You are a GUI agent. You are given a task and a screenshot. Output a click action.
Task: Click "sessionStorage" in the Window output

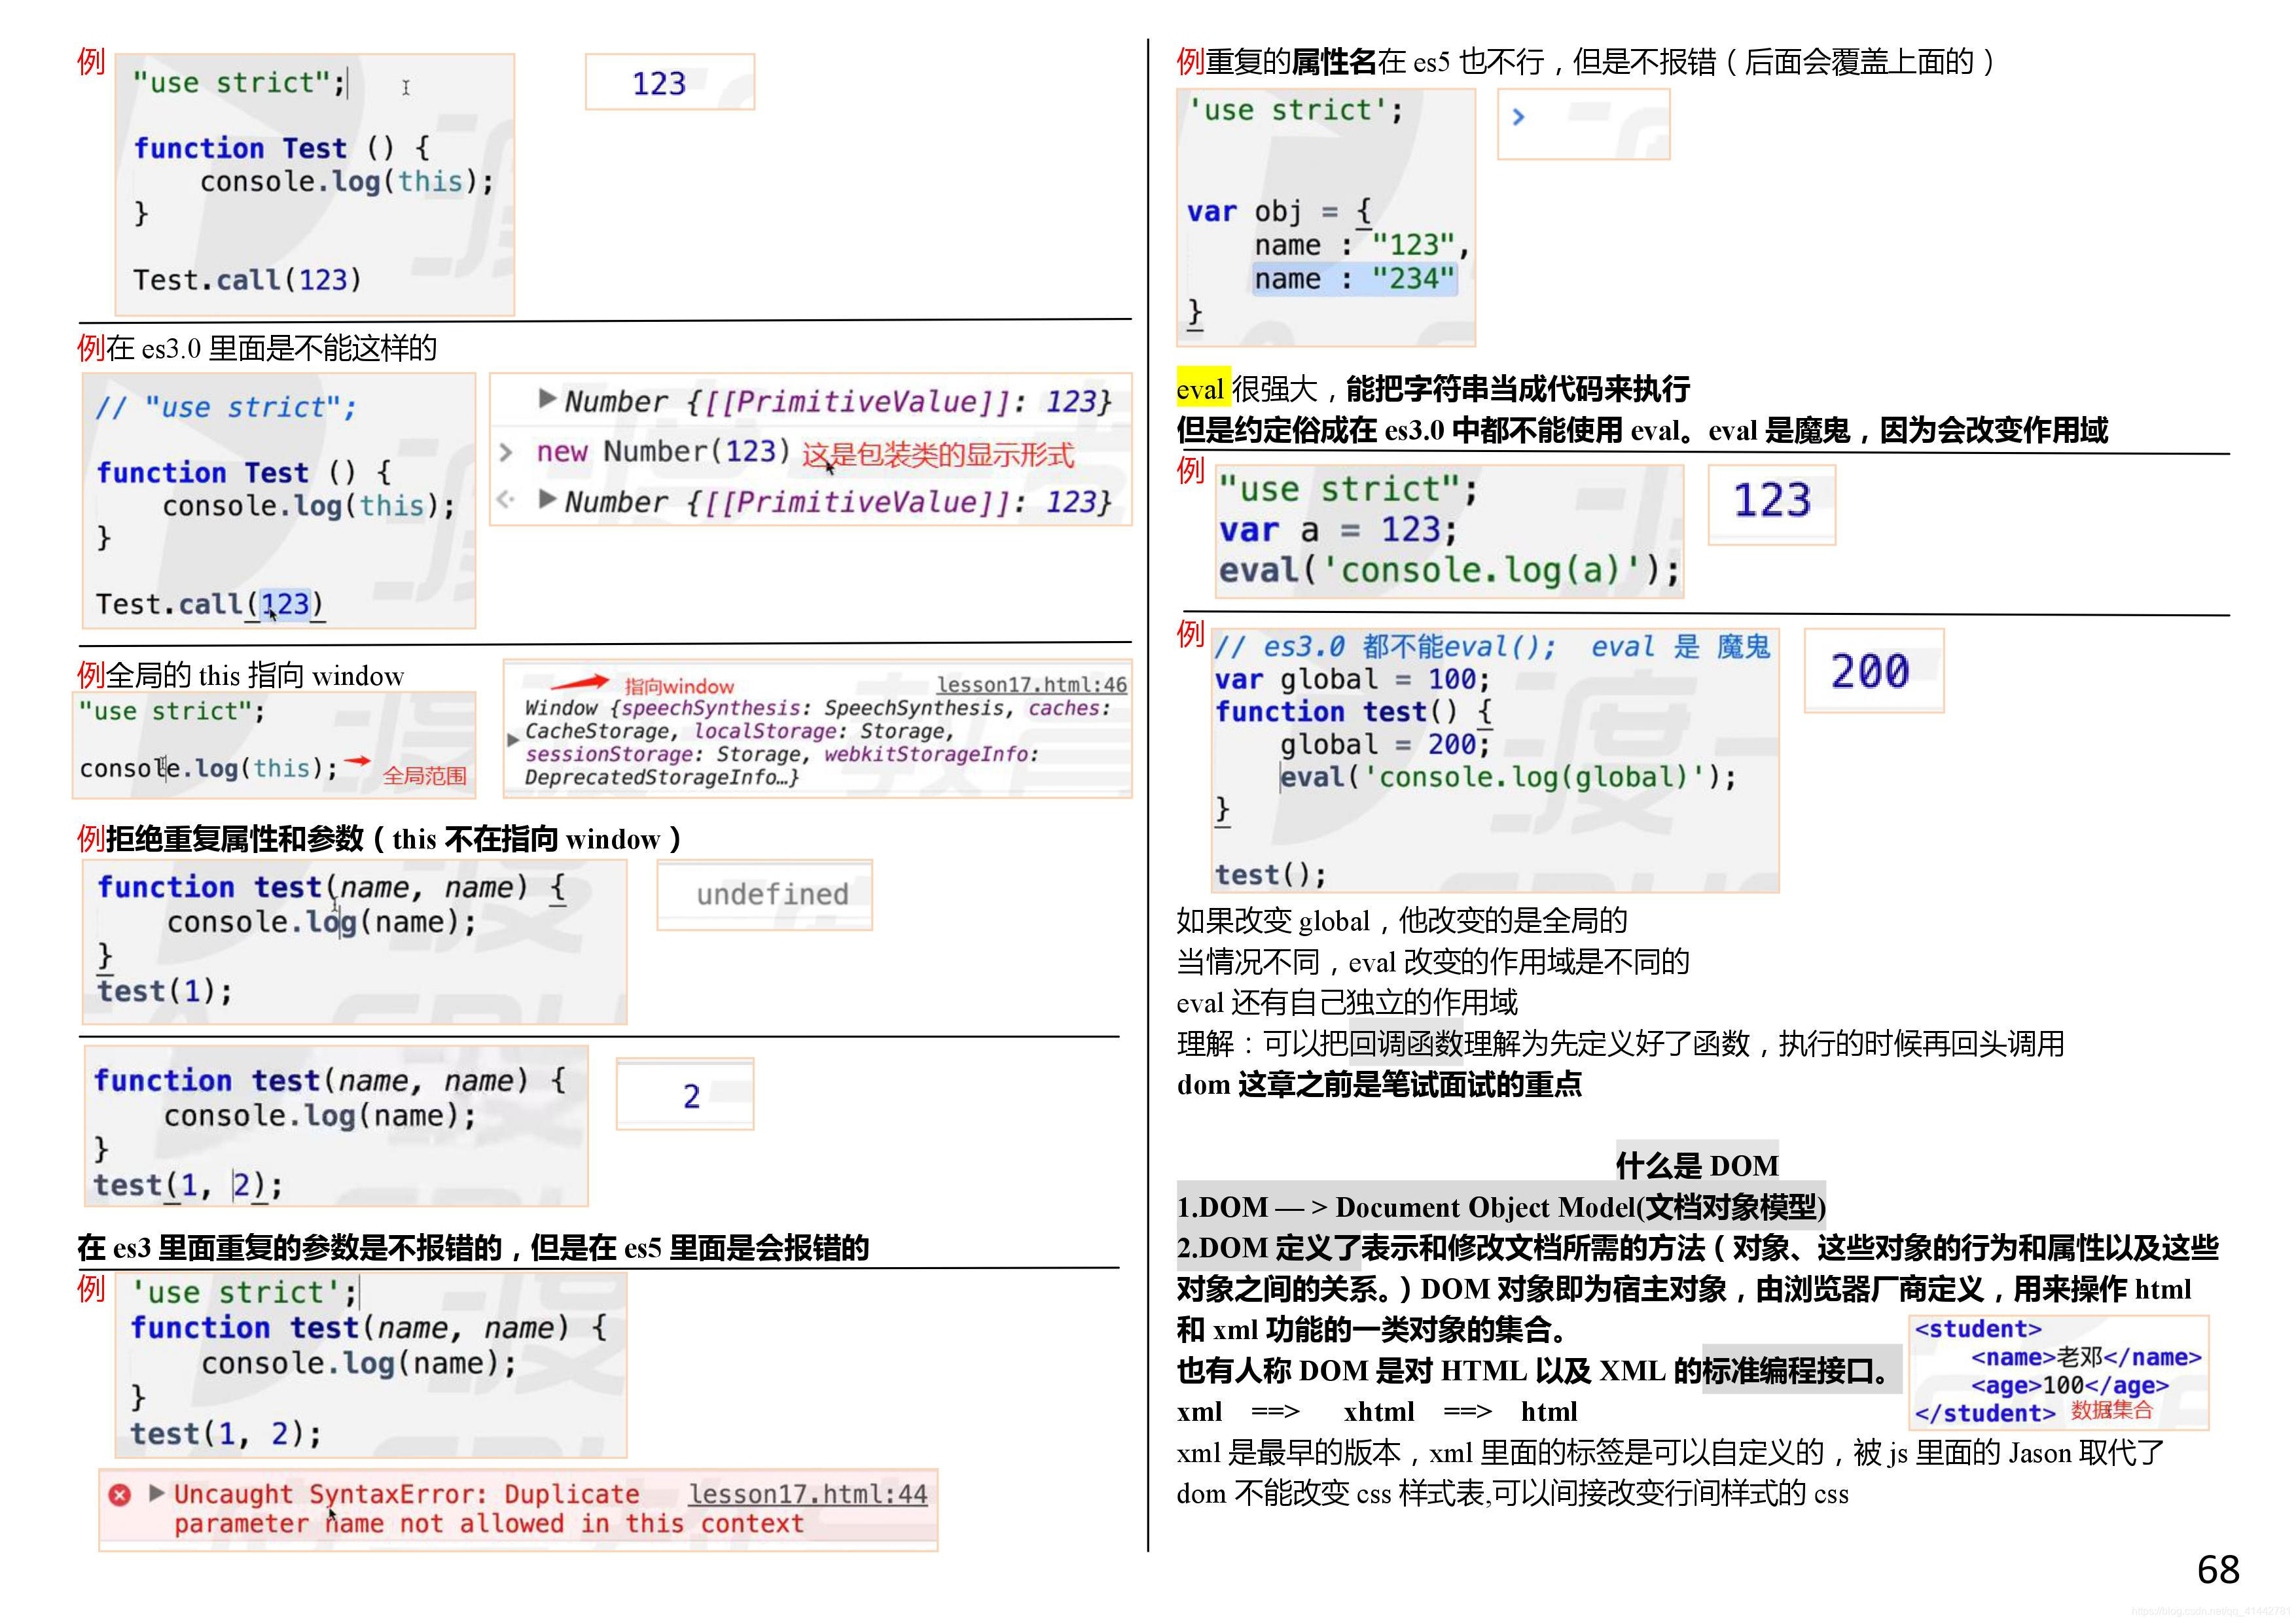(609, 754)
